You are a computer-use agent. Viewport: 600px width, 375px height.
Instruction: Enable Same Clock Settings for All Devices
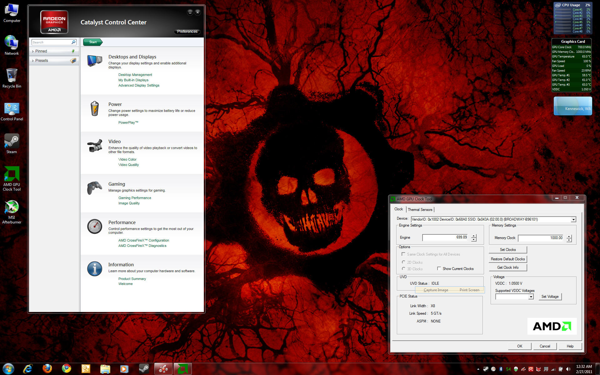pos(403,254)
